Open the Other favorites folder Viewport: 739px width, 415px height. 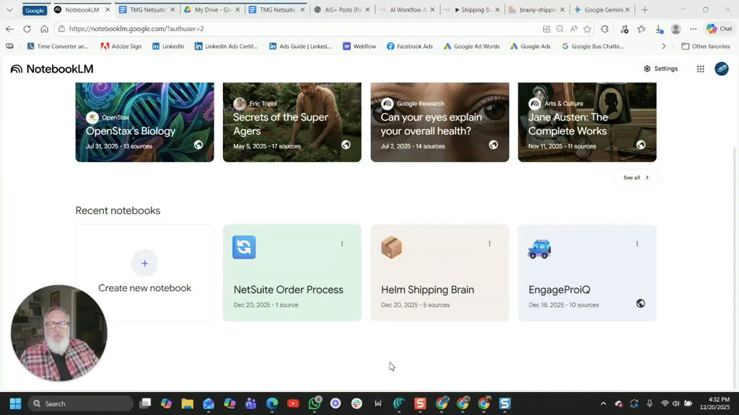click(706, 46)
